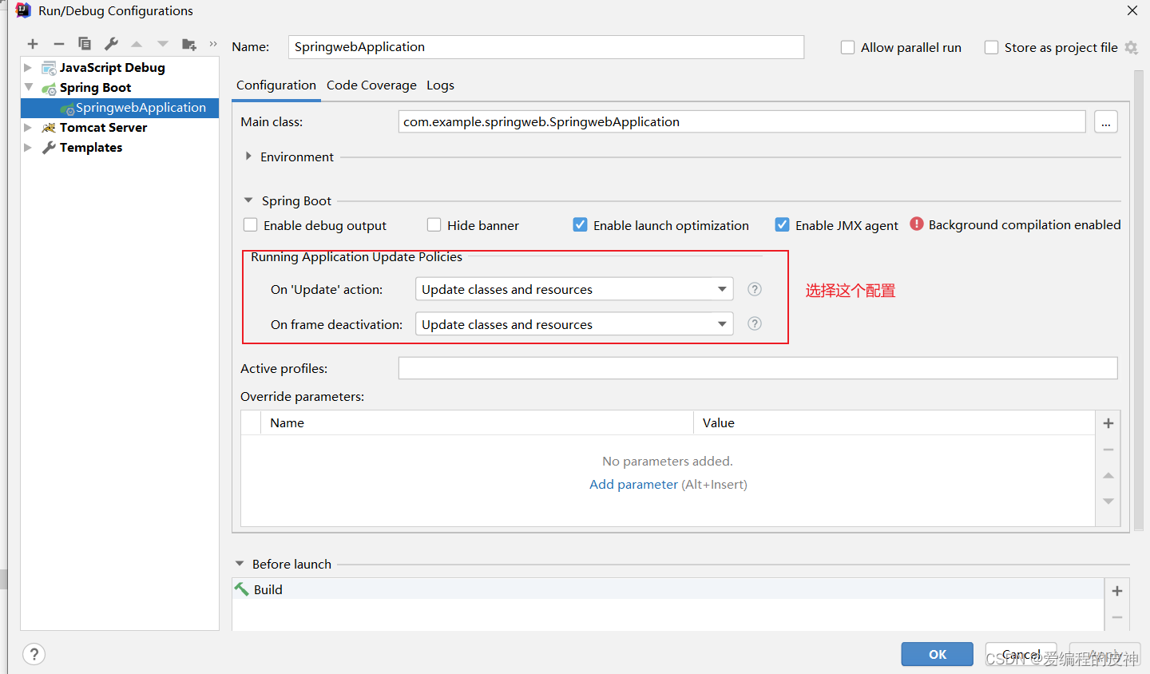This screenshot has height=674, width=1150.
Task: Open settings with the gear icon
Action: point(1131,47)
